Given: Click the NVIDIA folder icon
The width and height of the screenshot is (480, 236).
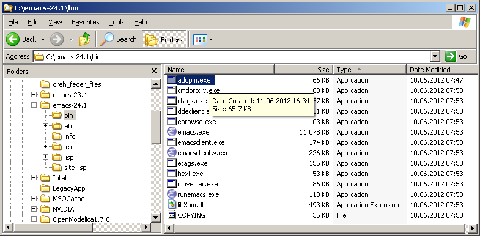Looking at the screenshot, I should coord(45,209).
